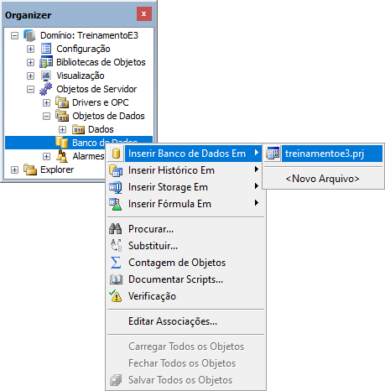Expand the Explorer tree node

click(x=14, y=169)
